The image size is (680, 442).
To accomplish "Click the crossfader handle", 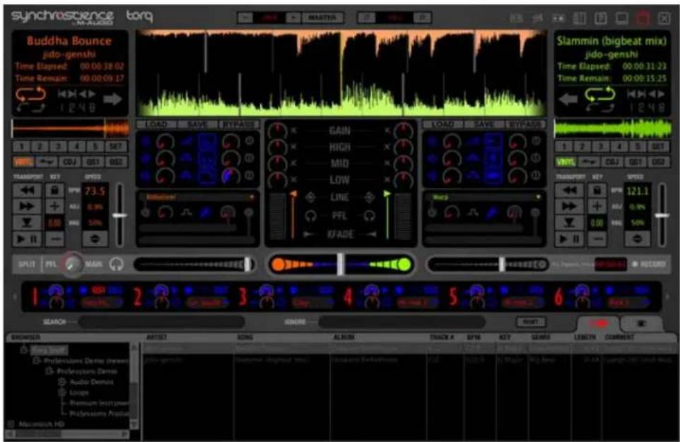I will tap(341, 264).
